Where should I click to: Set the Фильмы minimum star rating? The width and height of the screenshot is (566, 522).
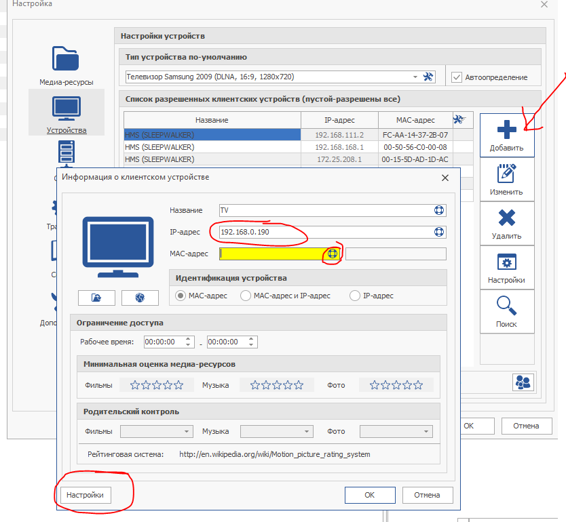(x=157, y=385)
